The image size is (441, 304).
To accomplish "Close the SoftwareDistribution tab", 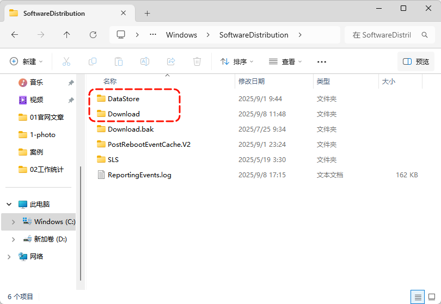I will click(x=123, y=13).
